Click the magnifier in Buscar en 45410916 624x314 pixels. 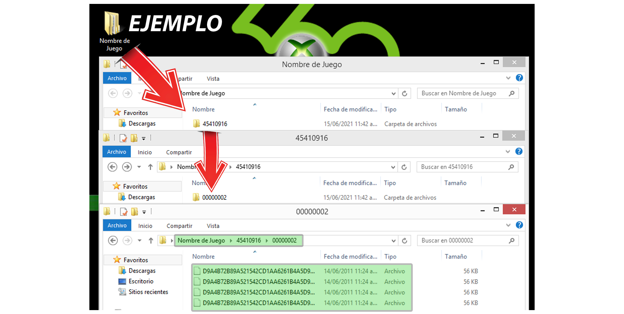coord(511,167)
